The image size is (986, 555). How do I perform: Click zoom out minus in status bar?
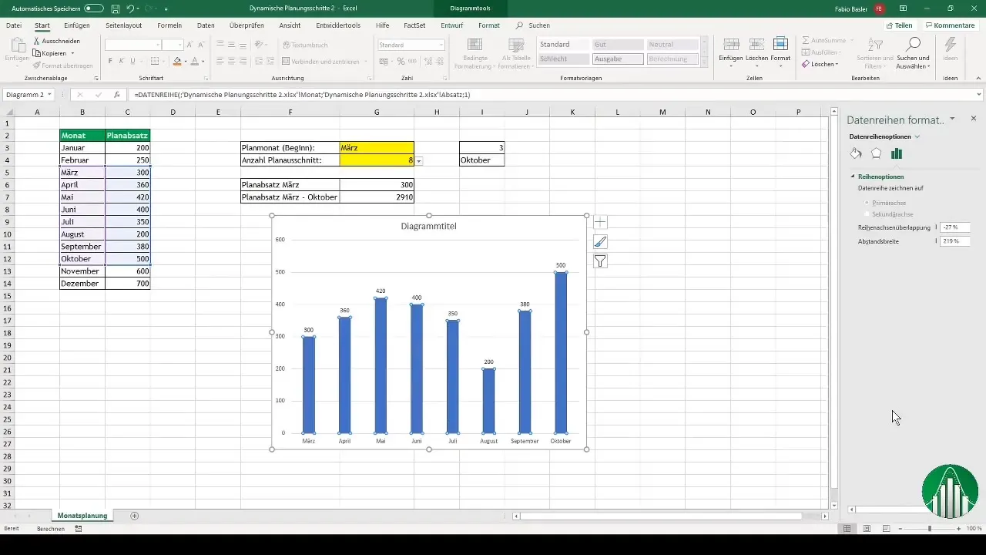[900, 529]
